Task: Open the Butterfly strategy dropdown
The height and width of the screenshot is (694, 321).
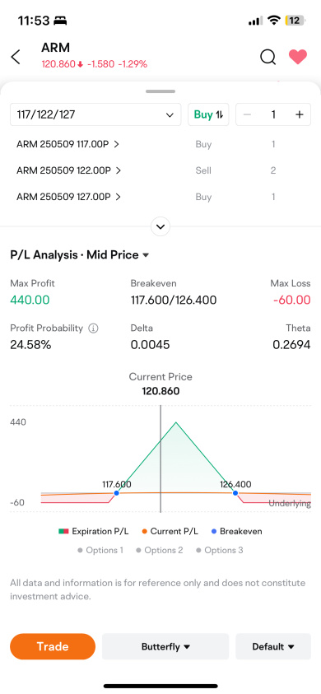Action: coord(165,646)
